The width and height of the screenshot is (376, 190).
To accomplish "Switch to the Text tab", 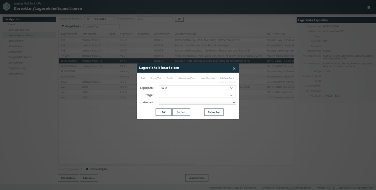I will pyautogui.click(x=143, y=78).
